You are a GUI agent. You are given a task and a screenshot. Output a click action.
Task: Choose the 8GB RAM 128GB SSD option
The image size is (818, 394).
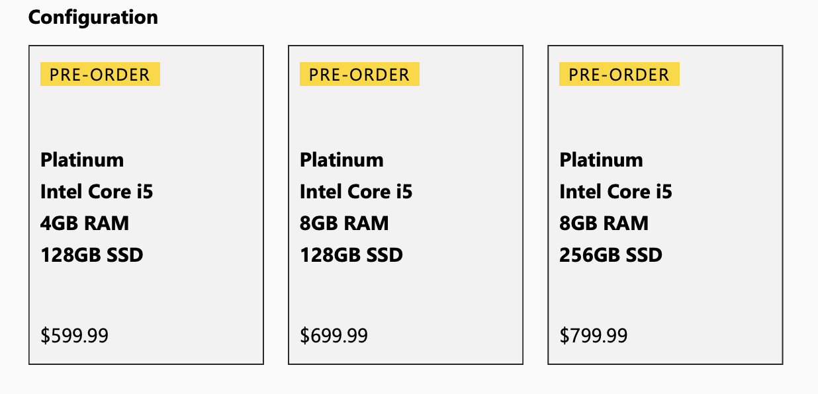[406, 205]
